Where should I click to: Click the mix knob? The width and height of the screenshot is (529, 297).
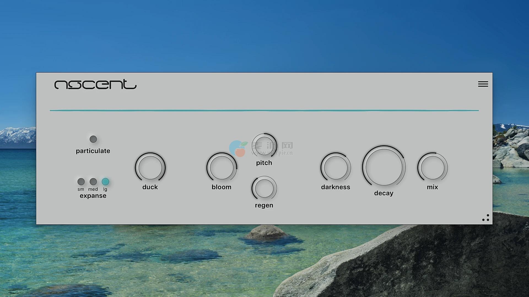click(432, 167)
